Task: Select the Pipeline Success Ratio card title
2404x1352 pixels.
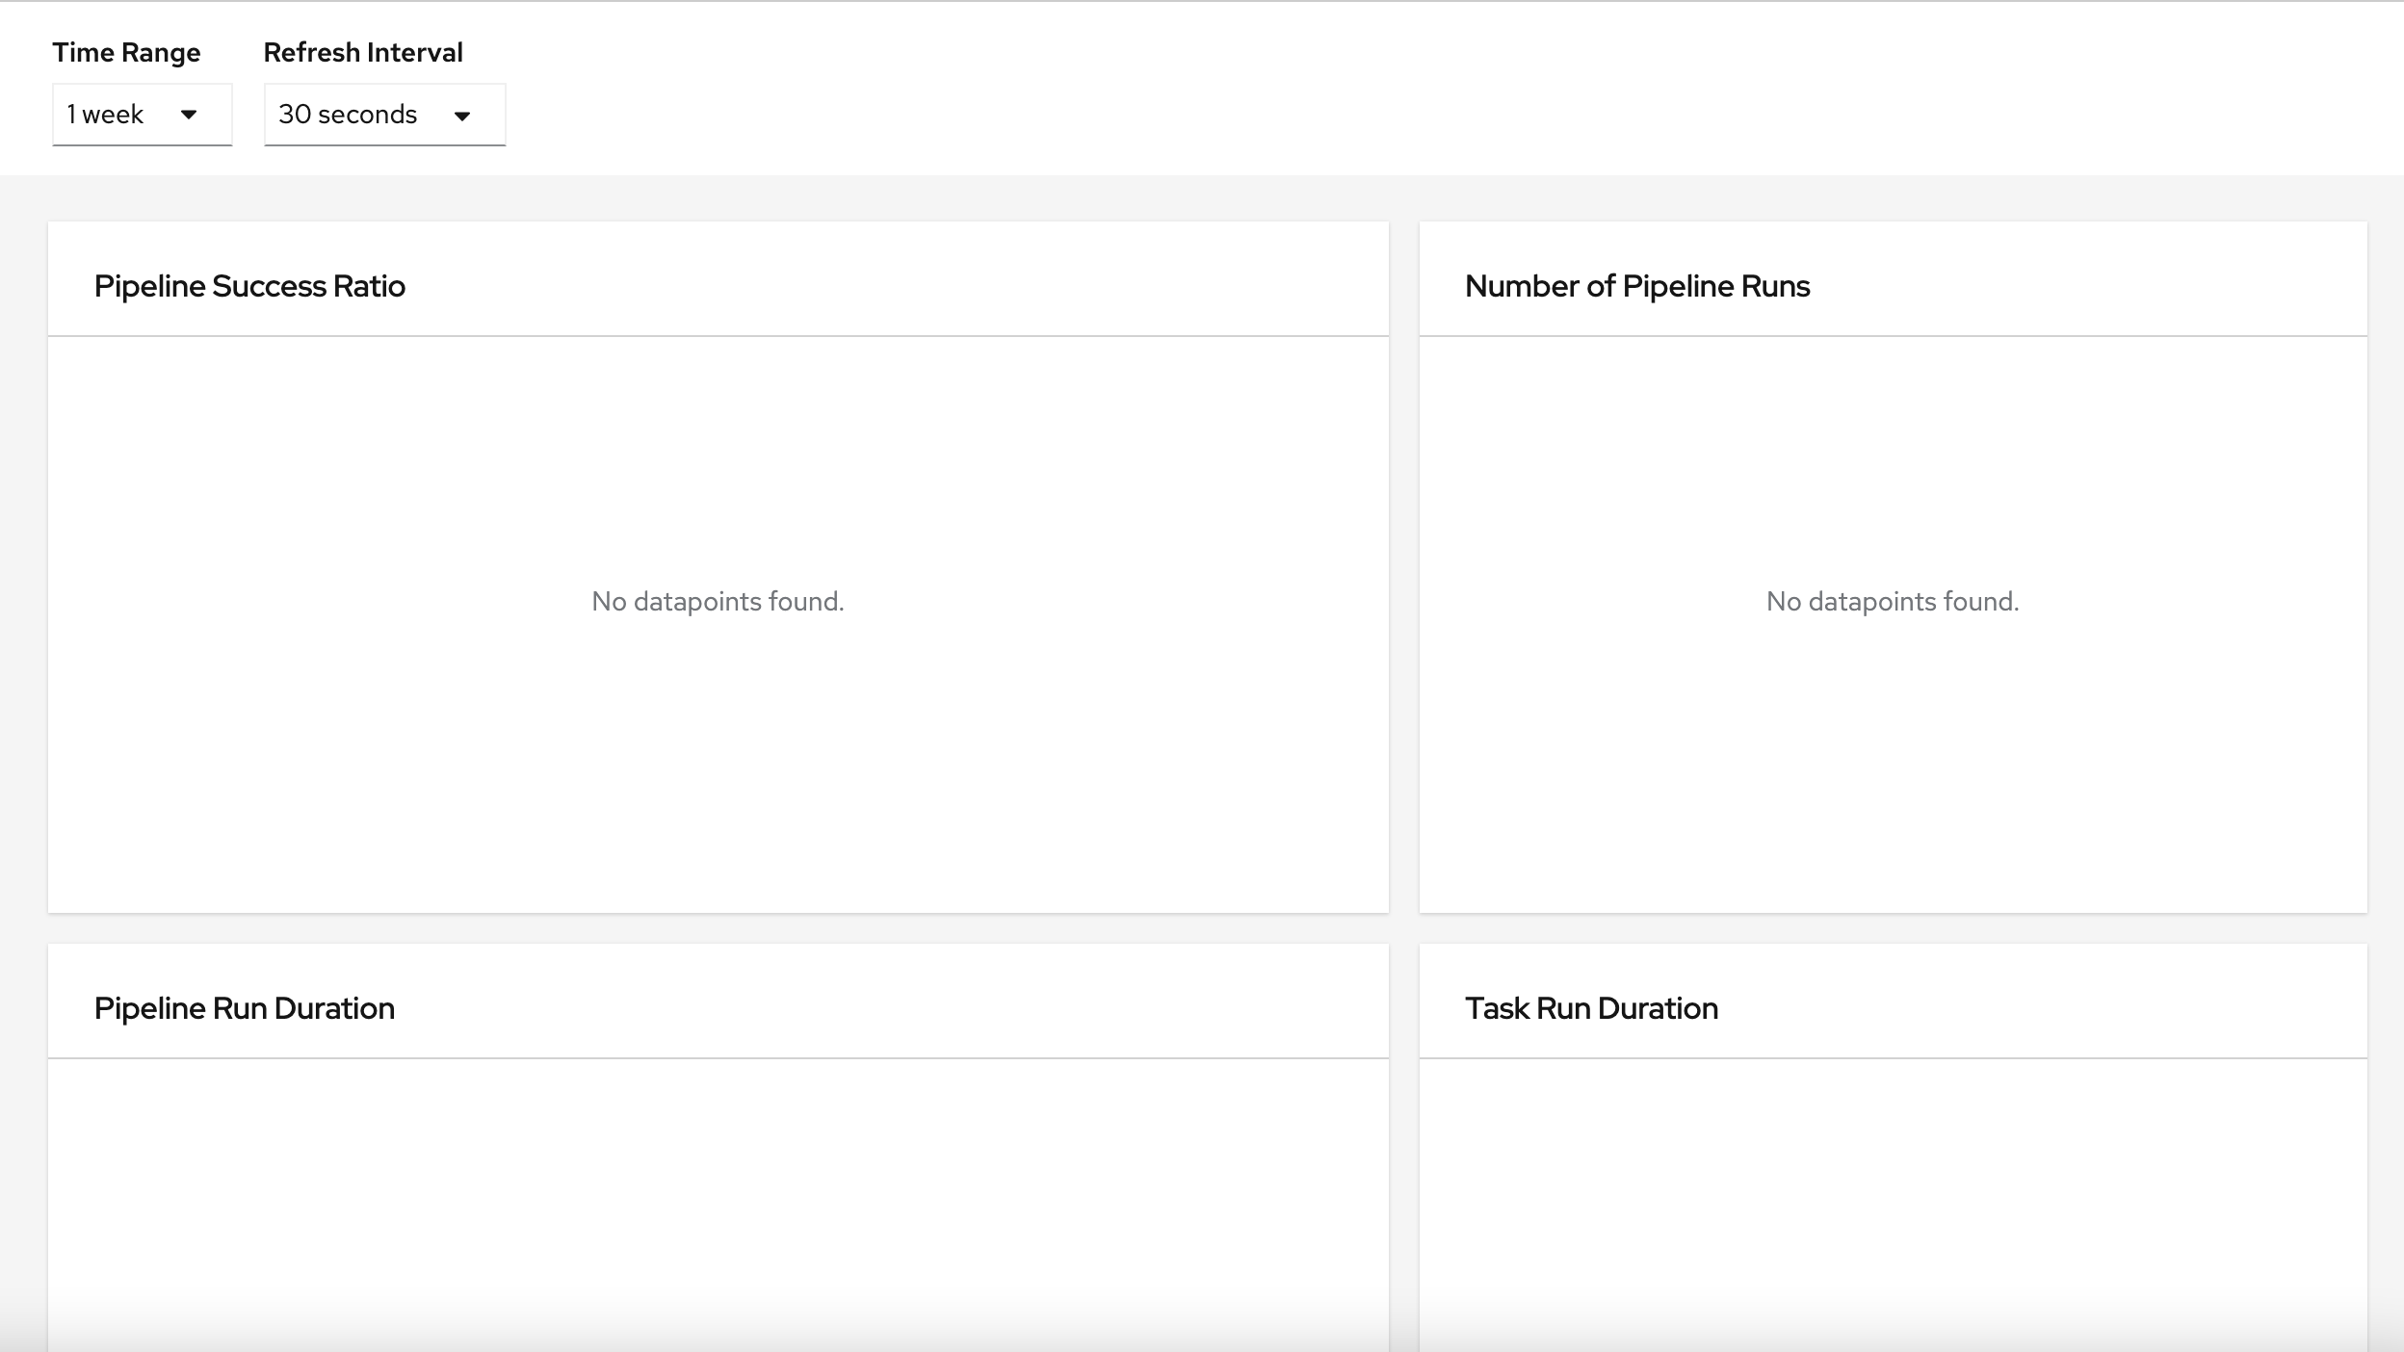Action: [x=249, y=286]
